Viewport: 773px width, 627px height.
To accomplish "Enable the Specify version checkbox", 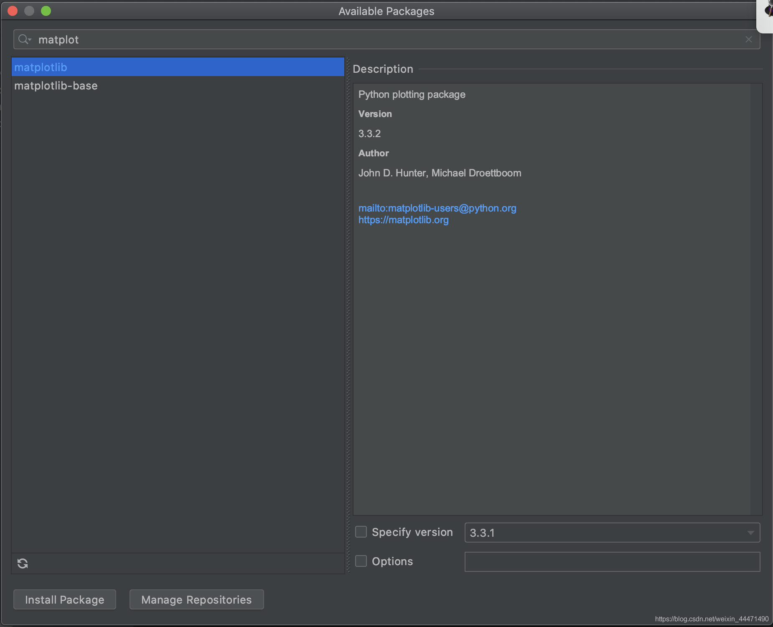I will pos(361,532).
